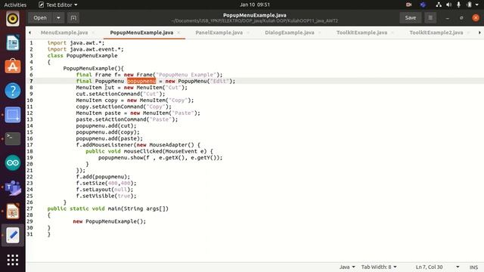Click the screen recording indicator in top bar
This screenshot has width=484, height=272.
408,5
